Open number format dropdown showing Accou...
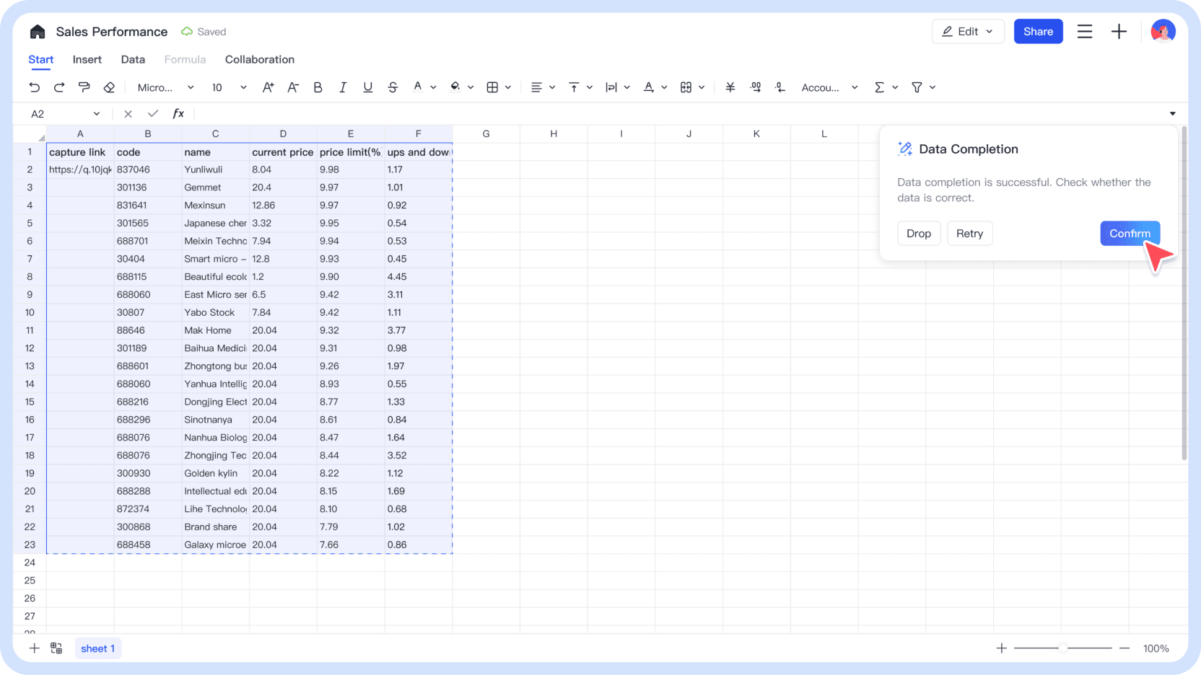The image size is (1201, 675). [x=829, y=87]
